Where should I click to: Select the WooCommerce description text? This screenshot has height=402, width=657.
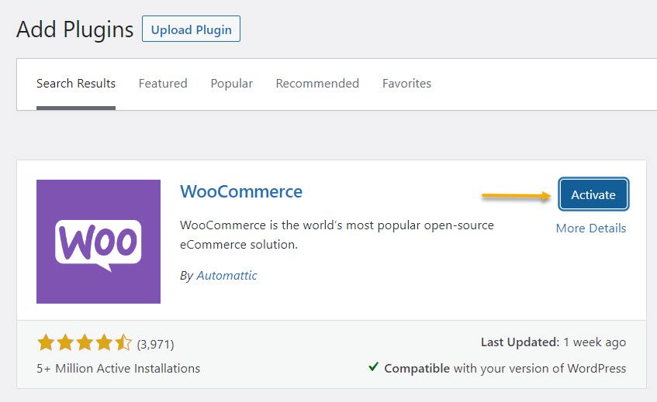337,235
